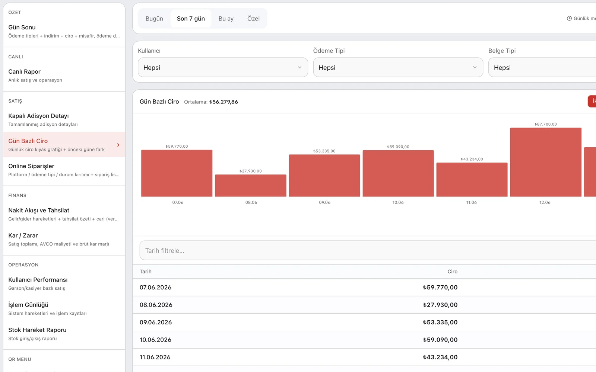Viewport: 596px width, 372px height.
Task: Click the ₺59.770,00 bar value label
Action: coord(177,146)
